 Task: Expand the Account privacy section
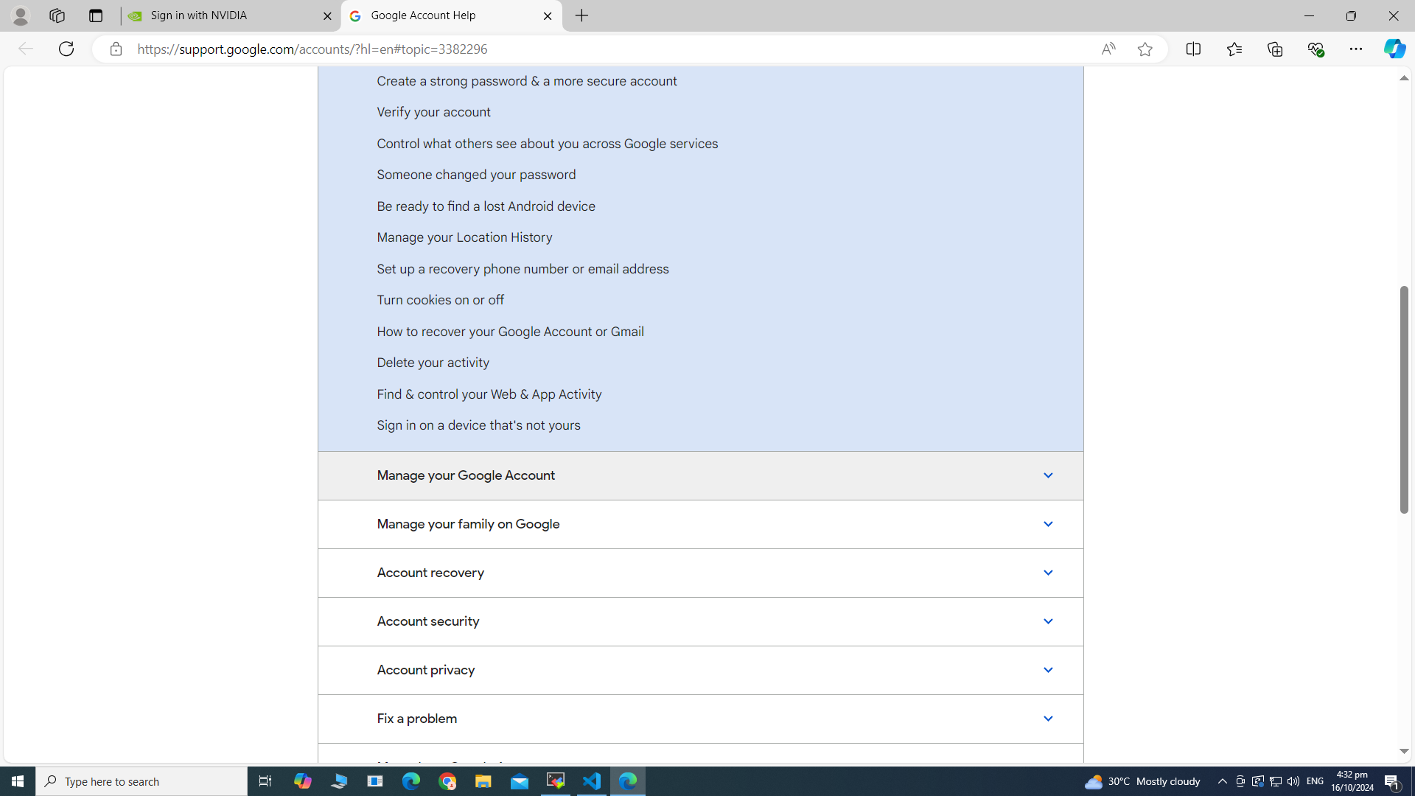pyautogui.click(x=700, y=670)
